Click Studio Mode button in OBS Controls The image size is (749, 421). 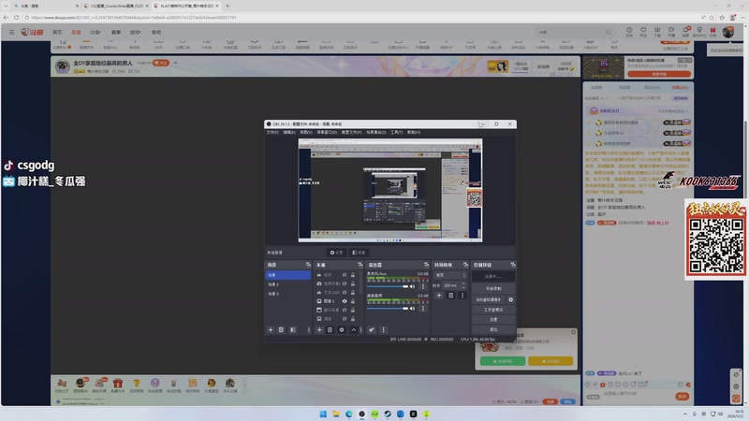(x=493, y=310)
